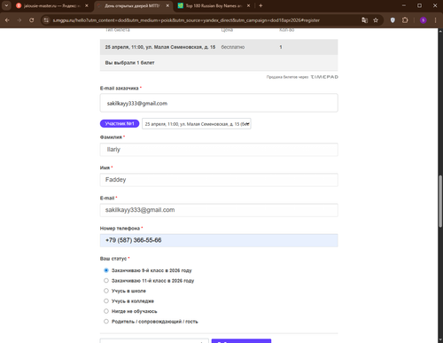Click the purple button at page bottom

[x=241, y=341]
